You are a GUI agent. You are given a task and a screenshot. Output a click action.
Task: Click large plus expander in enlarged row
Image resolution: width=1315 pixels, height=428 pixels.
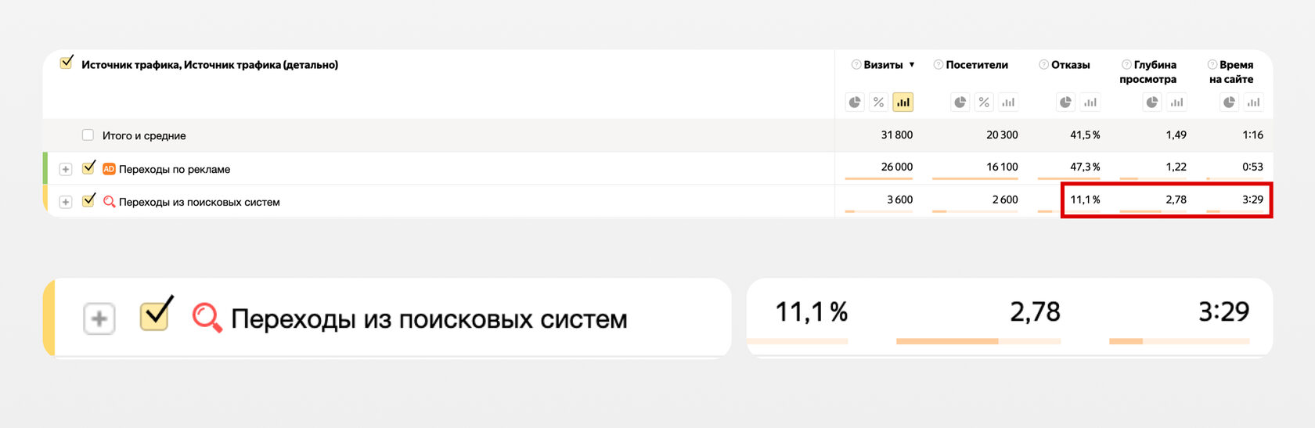[x=99, y=318]
